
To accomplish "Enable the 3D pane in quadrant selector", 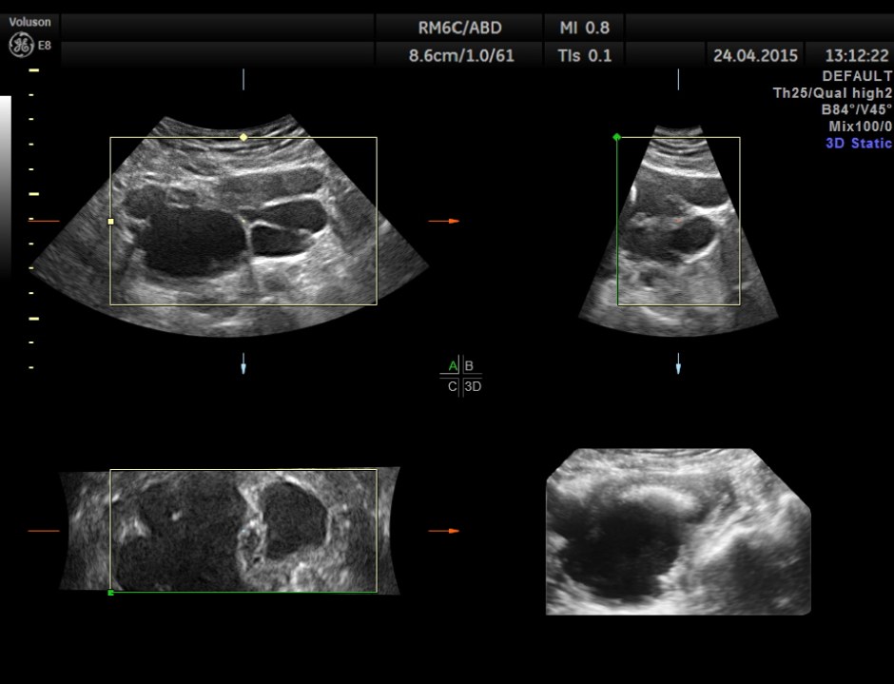I will tap(474, 386).
